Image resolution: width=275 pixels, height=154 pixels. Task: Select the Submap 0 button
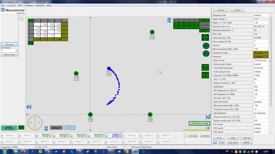[56, 127]
